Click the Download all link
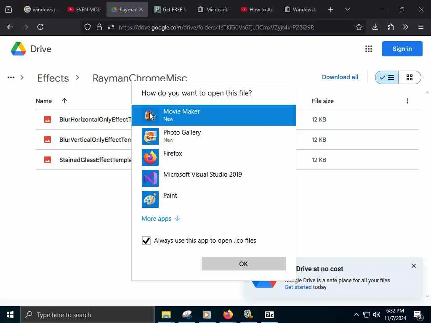The width and height of the screenshot is (431, 323). 340,77
